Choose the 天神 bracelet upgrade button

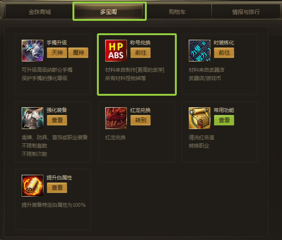[x=57, y=53]
